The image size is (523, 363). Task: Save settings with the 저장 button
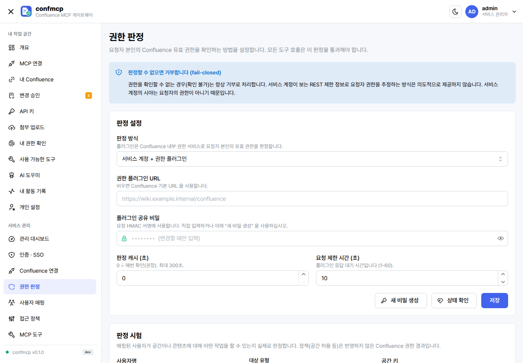[x=495, y=301]
